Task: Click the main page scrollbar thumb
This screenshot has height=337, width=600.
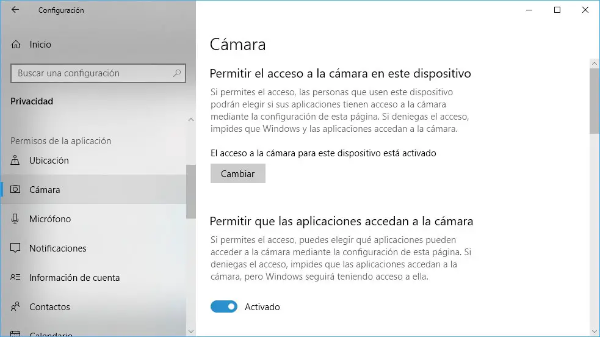Action: click(x=595, y=101)
